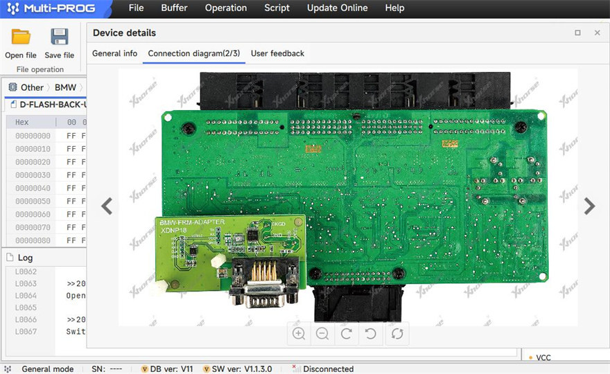The image size is (610, 374).
Task: Click the Open file folder icon
Action: point(21,37)
